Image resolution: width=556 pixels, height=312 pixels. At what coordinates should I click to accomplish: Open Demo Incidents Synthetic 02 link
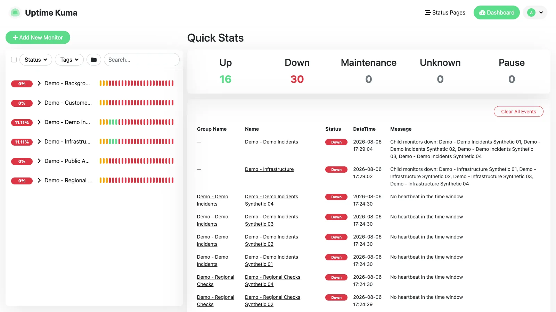(x=271, y=241)
